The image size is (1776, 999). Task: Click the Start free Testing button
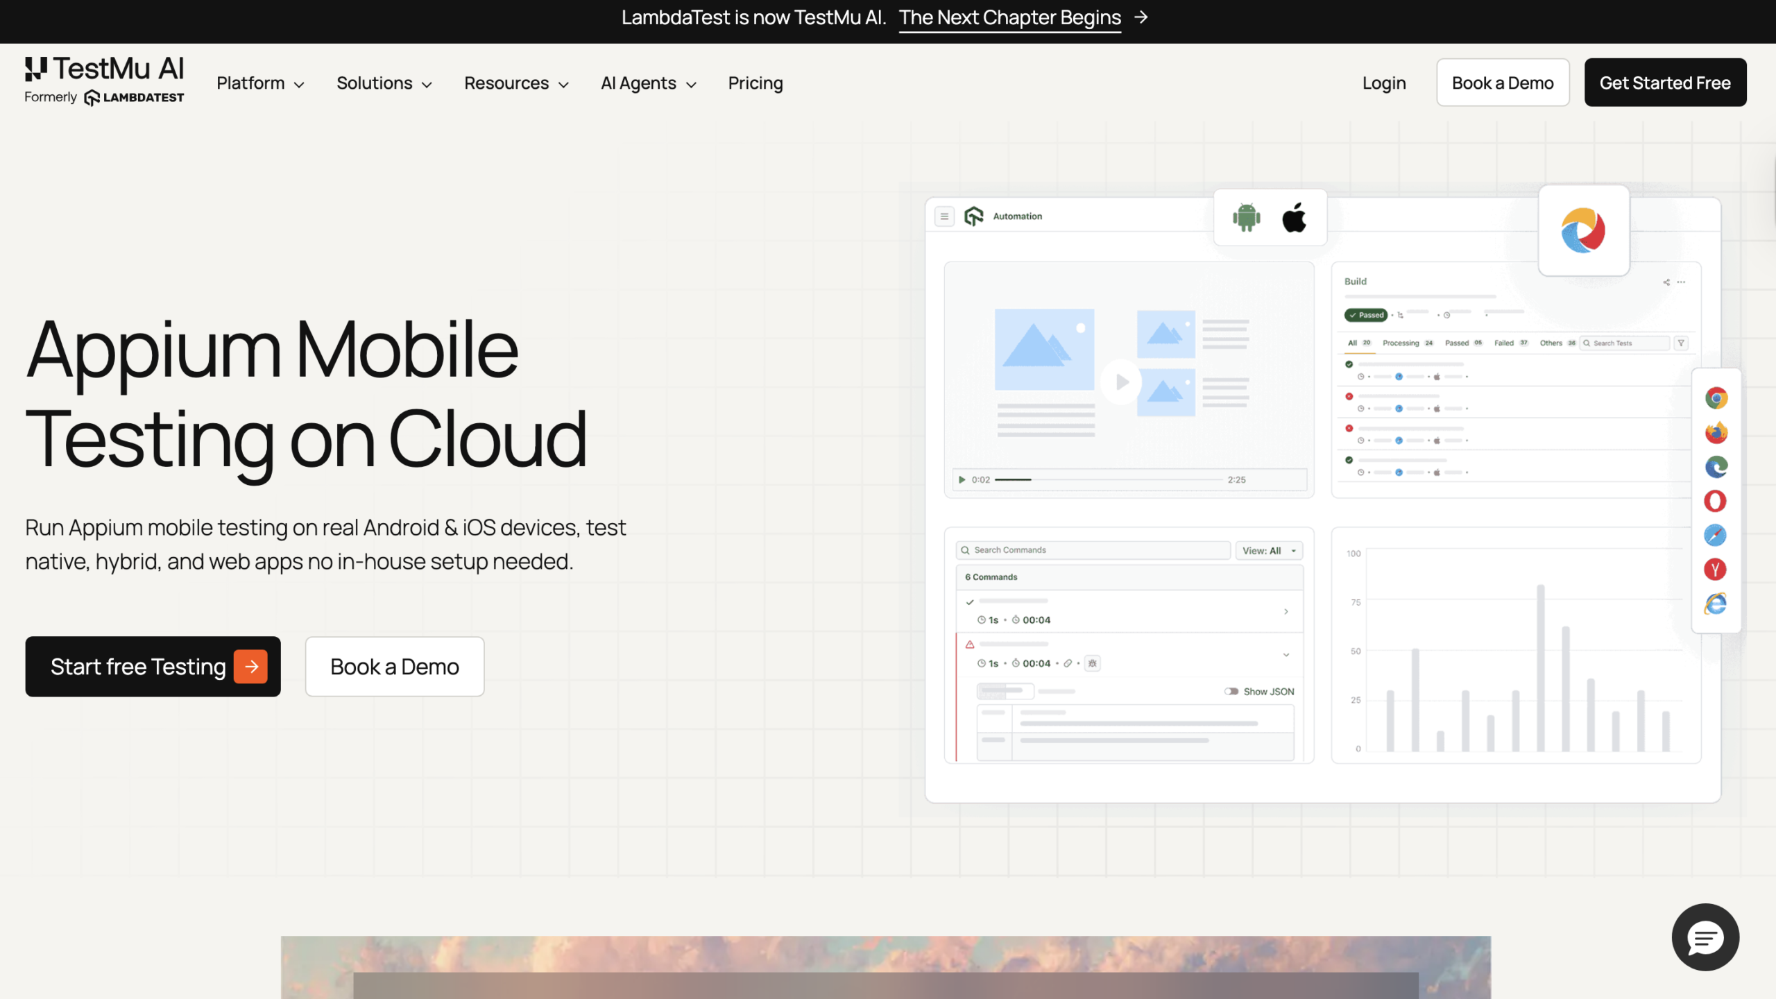point(153,666)
